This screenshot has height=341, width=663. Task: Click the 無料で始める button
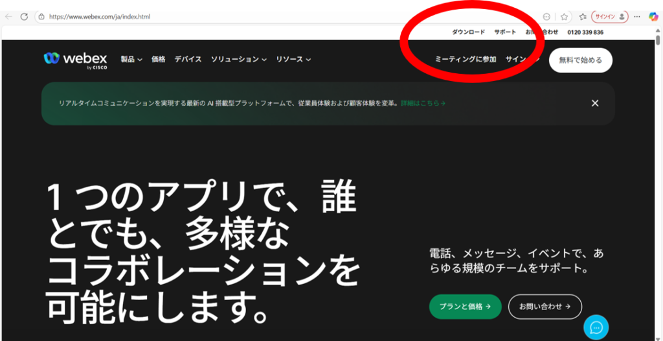point(580,60)
